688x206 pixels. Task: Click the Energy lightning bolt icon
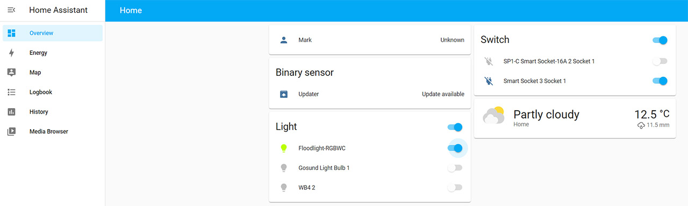tap(11, 53)
